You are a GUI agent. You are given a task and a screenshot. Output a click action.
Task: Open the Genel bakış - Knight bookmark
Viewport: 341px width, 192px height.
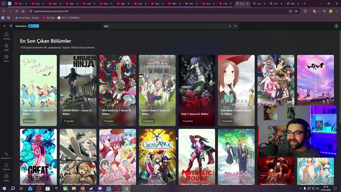(27, 18)
